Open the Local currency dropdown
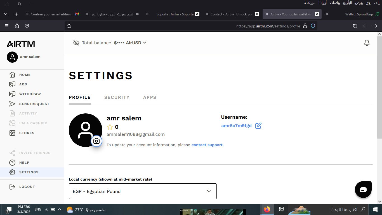The image size is (382, 215). coord(143,191)
